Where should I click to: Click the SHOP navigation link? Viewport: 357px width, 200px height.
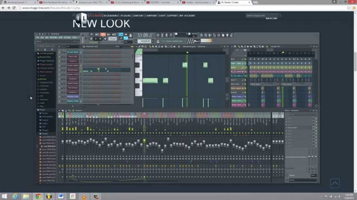[x=162, y=16]
